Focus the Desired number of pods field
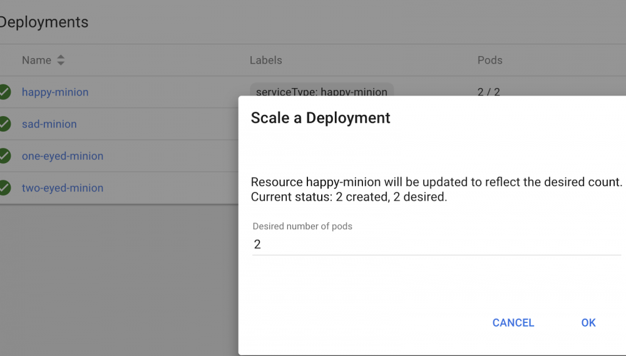626x356 pixels. pyautogui.click(x=436, y=244)
